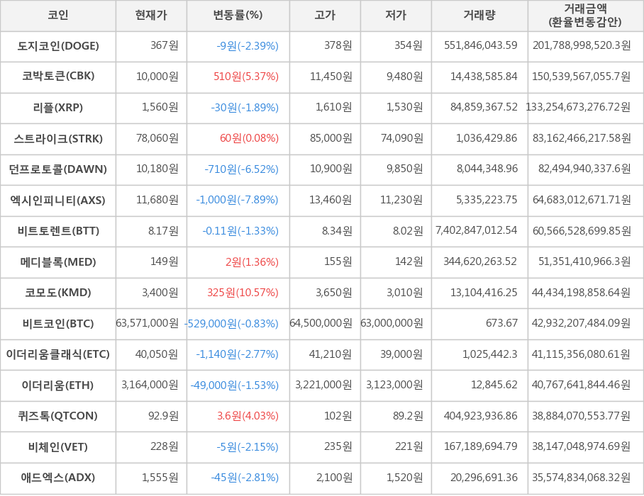Click the 리플(XRP) coin name
The height and width of the screenshot is (496, 644).
[58, 108]
